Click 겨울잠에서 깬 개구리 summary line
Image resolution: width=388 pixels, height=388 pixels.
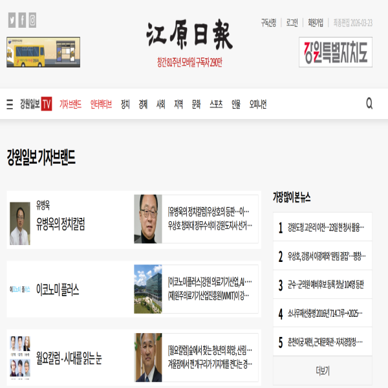pyautogui.click(x=210, y=364)
